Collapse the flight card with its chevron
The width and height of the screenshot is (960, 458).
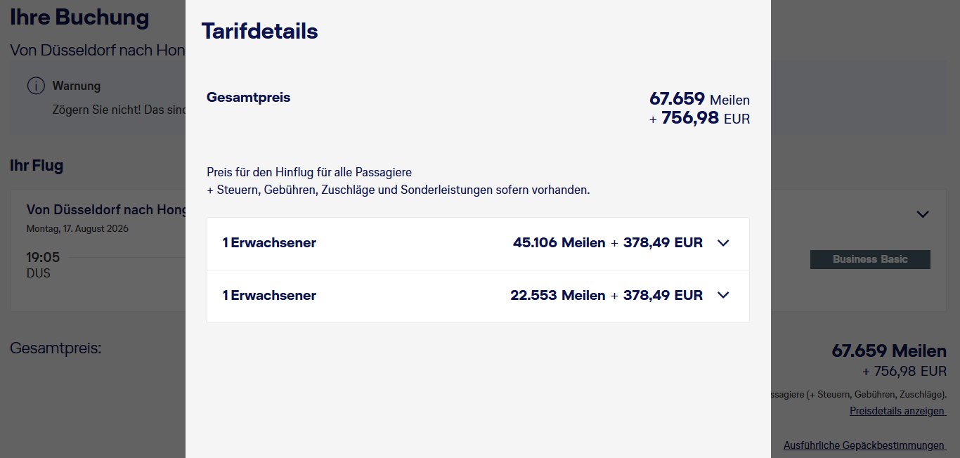tap(922, 214)
